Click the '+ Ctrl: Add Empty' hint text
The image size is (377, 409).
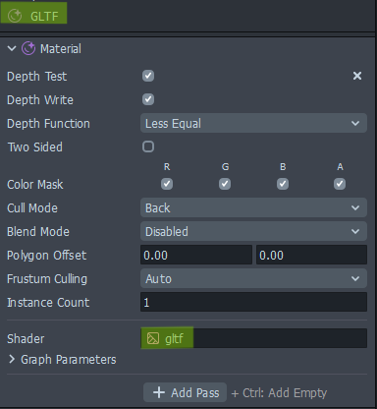coord(279,392)
